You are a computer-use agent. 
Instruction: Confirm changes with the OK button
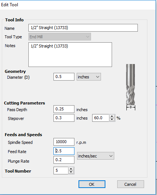point(92,184)
